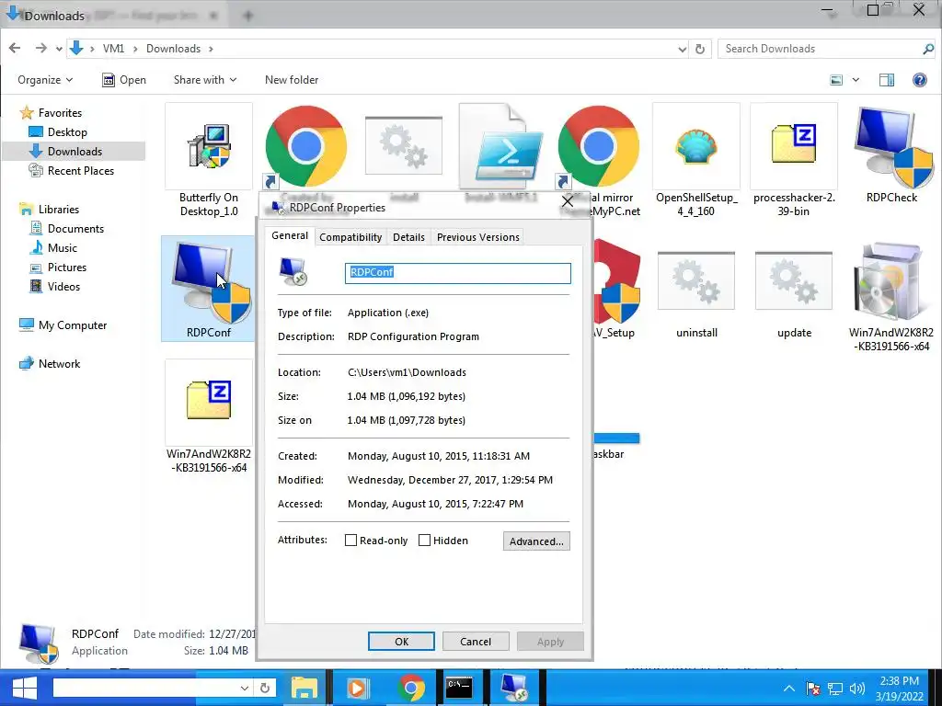Click New folder in the toolbar
Image resolution: width=942 pixels, height=706 pixels.
click(x=292, y=80)
